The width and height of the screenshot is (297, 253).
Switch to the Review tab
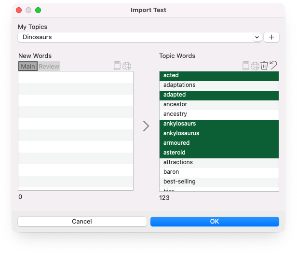point(49,66)
